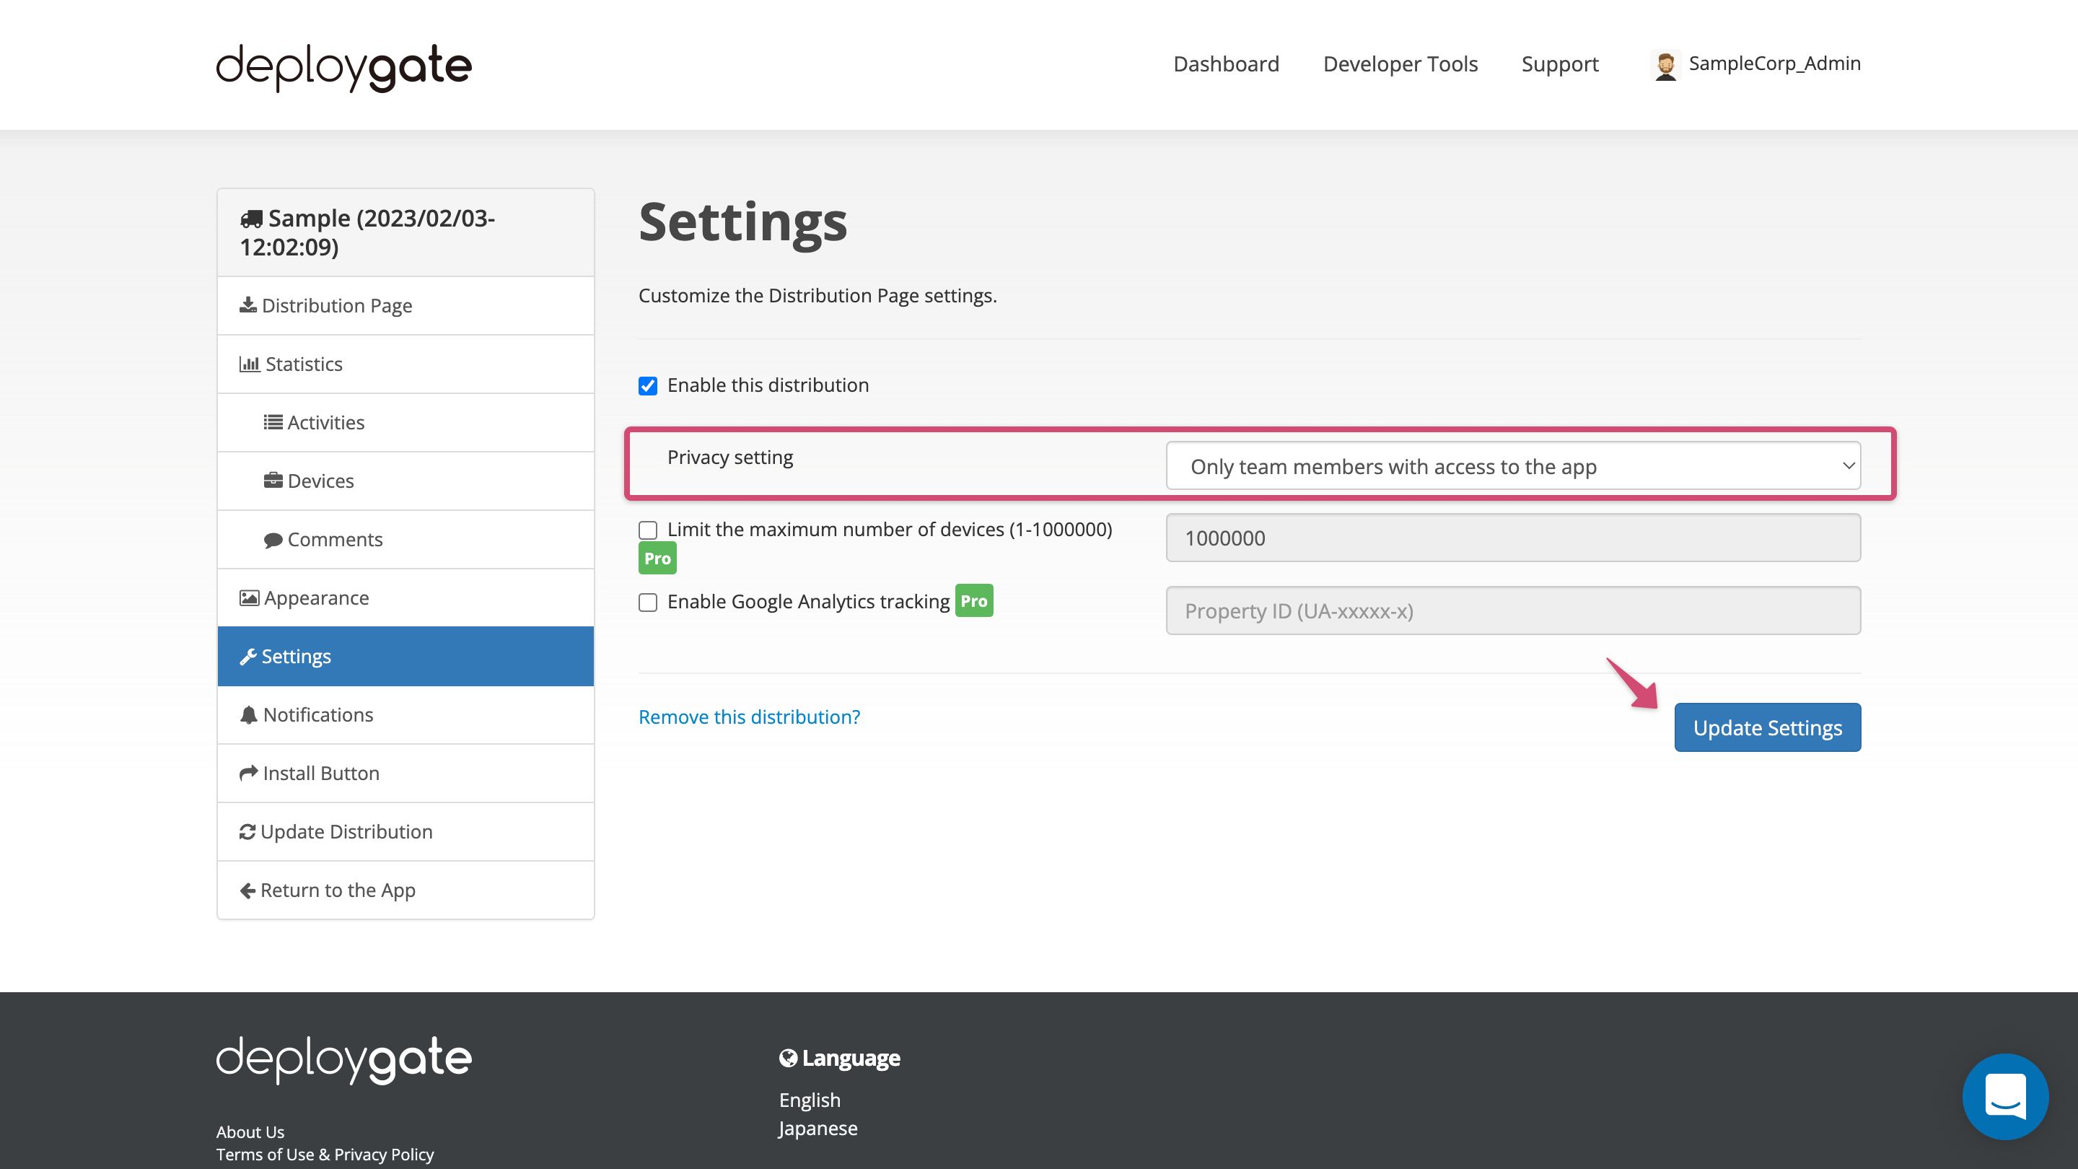Open the SampleCorp_Admin account menu

point(1774,64)
